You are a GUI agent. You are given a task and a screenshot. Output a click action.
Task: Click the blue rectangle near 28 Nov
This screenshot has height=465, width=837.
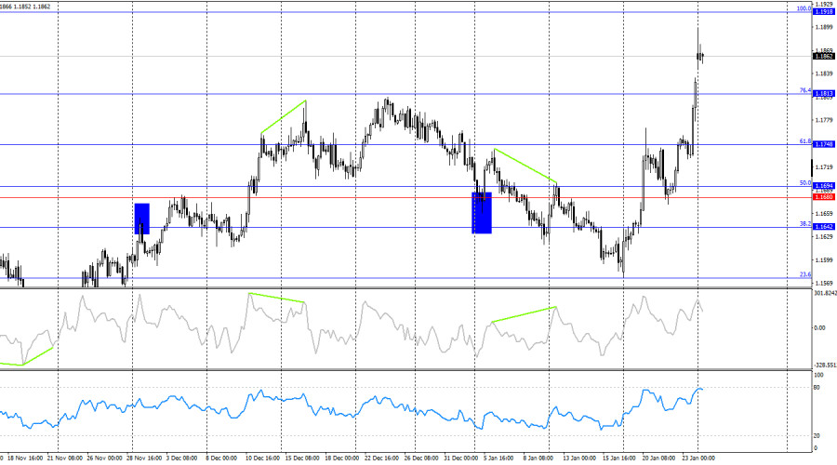click(x=142, y=219)
